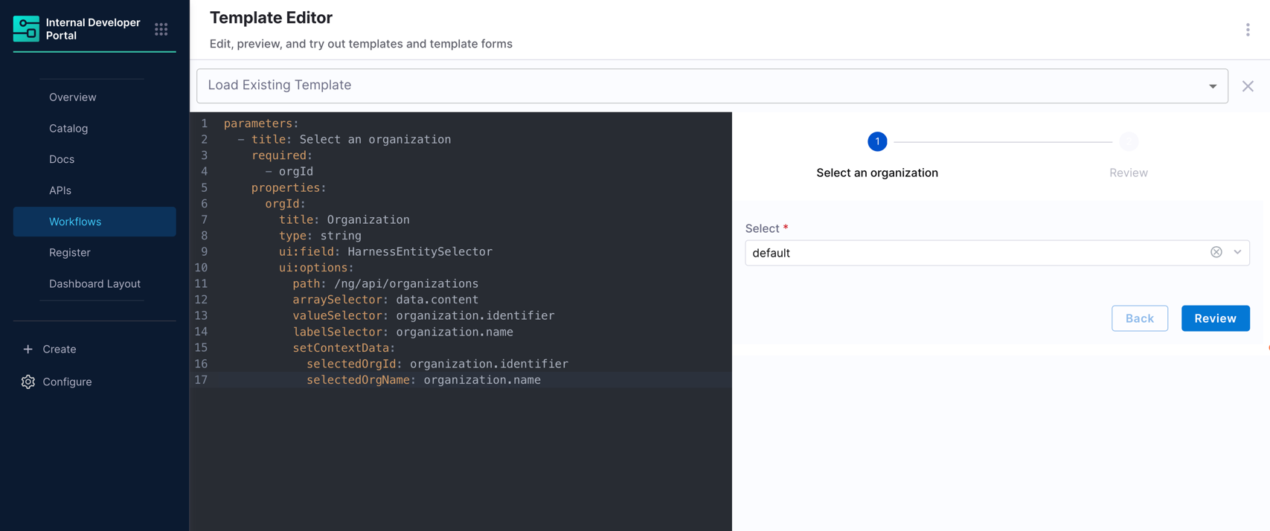Screen dimensions: 1270x531
Task: Open the Catalog sidebar item
Action: click(68, 129)
